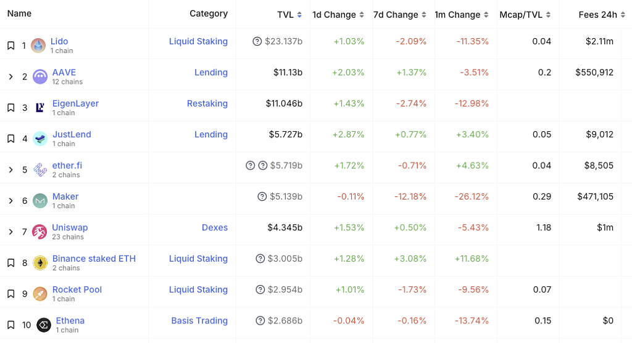
Task: Expand the Uniswap row chevron
Action: click(x=10, y=232)
